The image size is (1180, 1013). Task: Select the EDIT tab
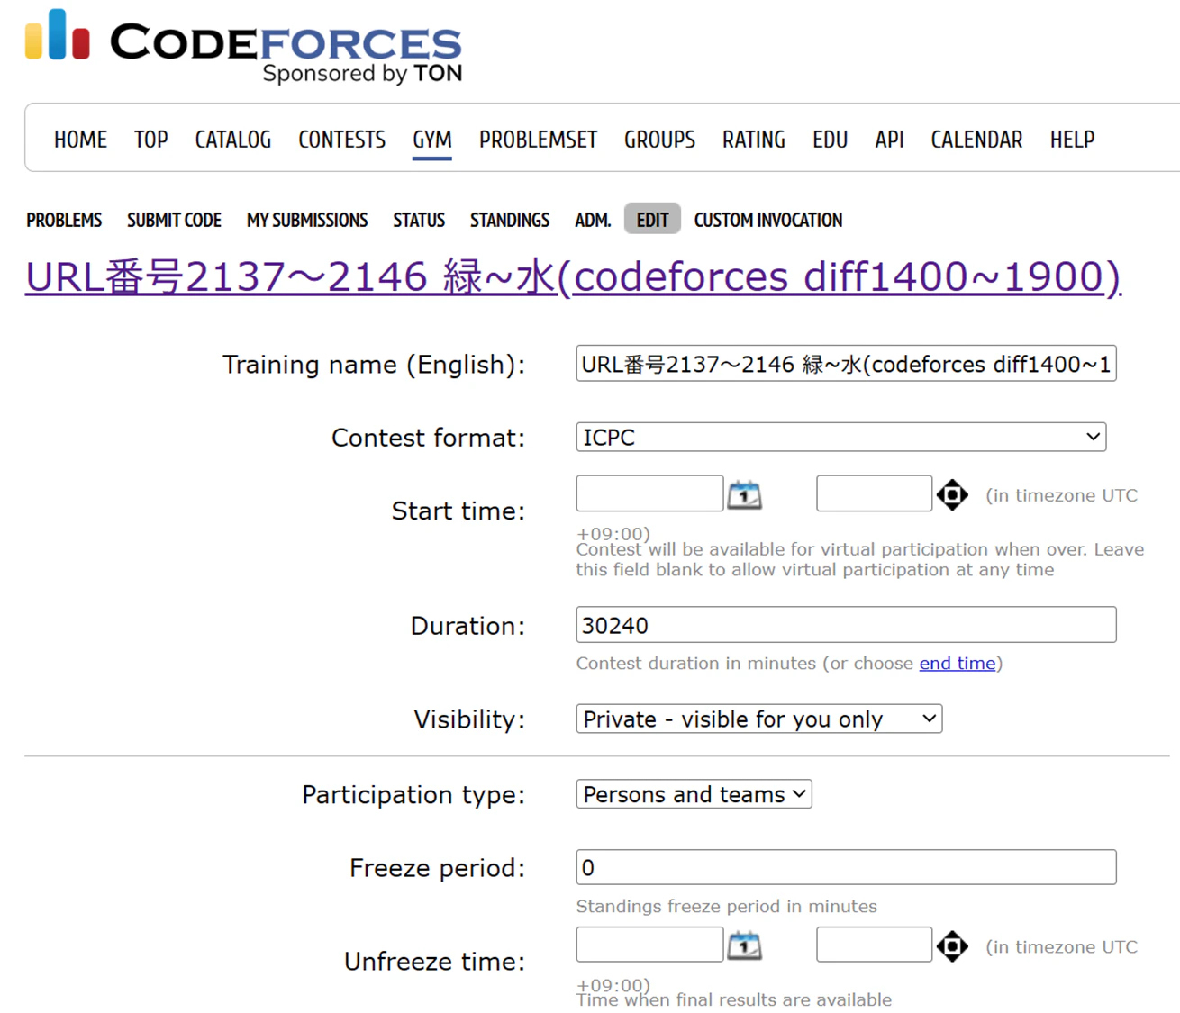click(x=653, y=220)
